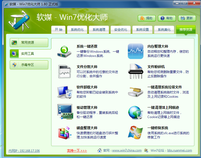Open the 系统一键还原 backup drive icon

[64, 52]
